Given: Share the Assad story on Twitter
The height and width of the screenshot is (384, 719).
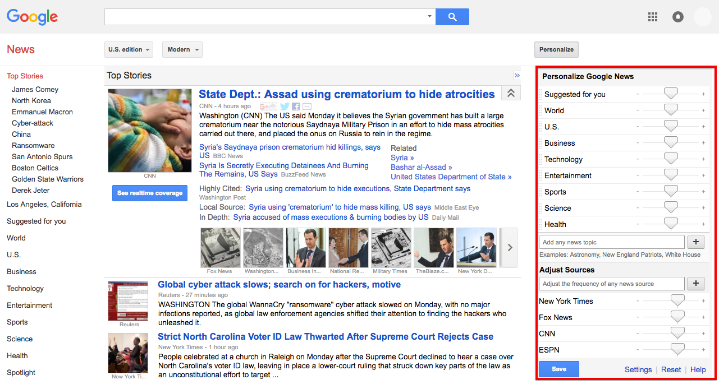Looking at the screenshot, I should point(285,107).
